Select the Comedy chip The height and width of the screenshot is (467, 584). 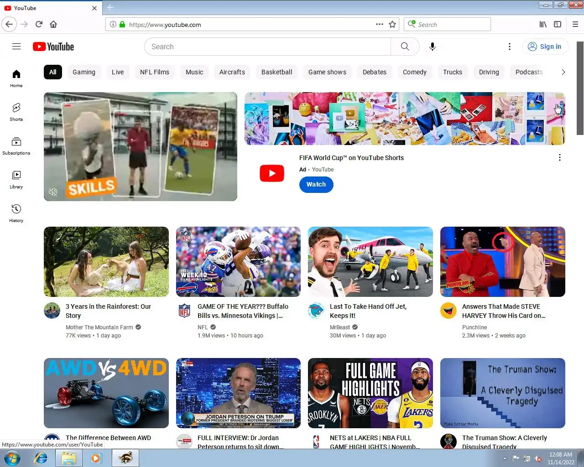pos(415,72)
